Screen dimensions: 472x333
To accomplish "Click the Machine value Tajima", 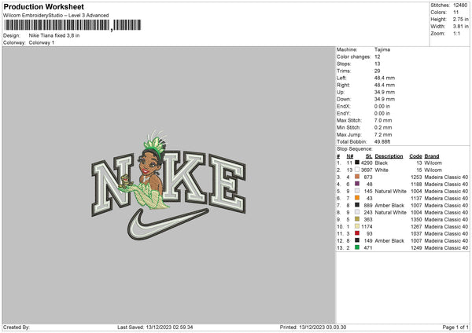I will click(x=382, y=49).
